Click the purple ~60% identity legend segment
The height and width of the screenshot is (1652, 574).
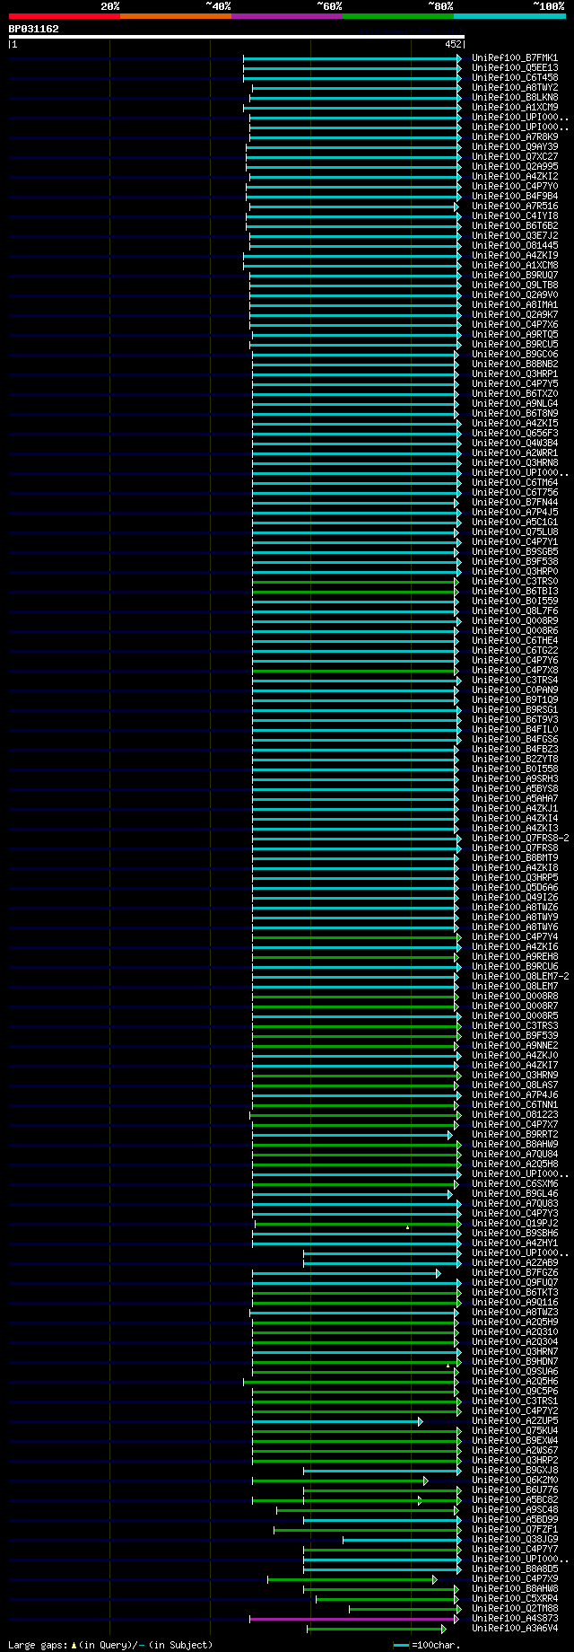(287, 16)
